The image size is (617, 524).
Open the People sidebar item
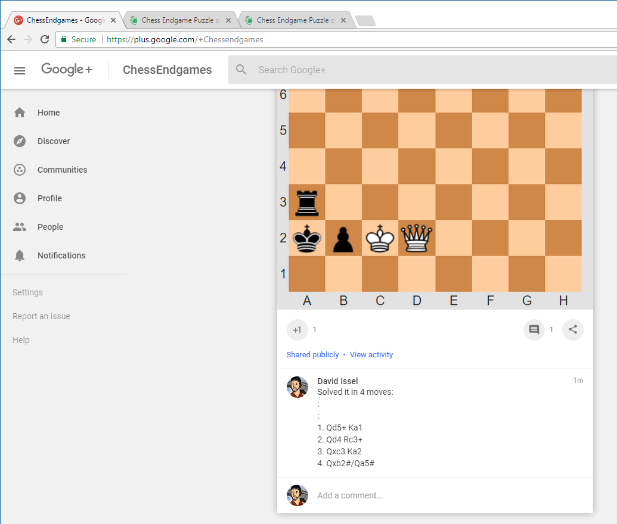pos(50,227)
